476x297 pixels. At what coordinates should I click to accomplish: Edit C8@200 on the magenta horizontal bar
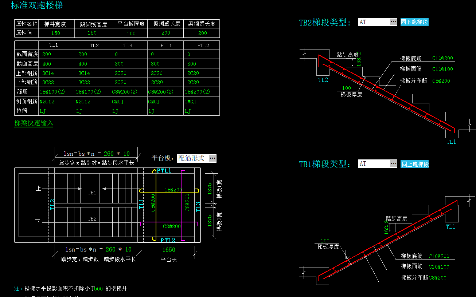172,226
